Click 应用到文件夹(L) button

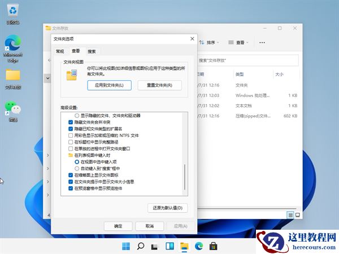click(x=109, y=85)
